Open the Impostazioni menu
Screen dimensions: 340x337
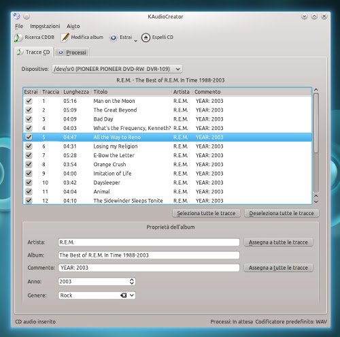tap(45, 26)
